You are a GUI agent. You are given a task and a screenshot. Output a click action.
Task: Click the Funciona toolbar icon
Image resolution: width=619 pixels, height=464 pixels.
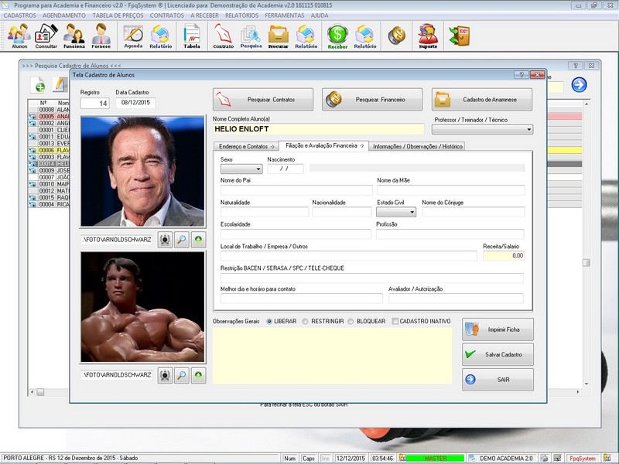pyautogui.click(x=74, y=35)
